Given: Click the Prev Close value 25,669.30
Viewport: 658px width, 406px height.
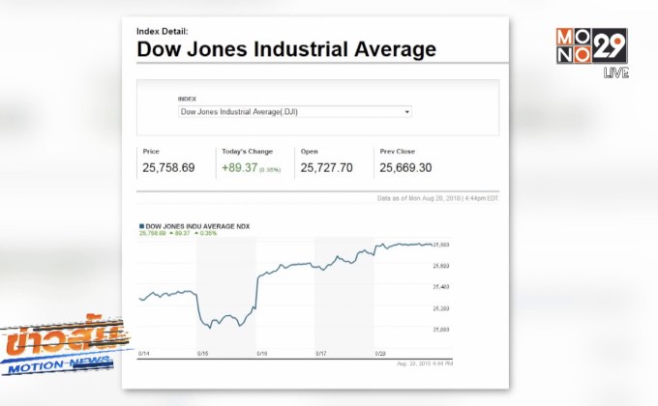Looking at the screenshot, I should tap(404, 168).
